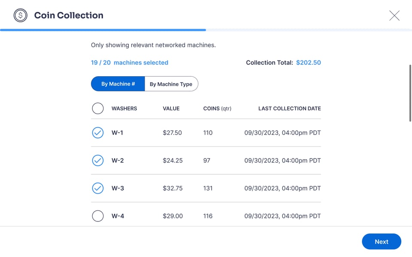Image resolution: width=412 pixels, height=257 pixels.
Task: Click the Coin Collection dollar icon
Action: point(20,15)
